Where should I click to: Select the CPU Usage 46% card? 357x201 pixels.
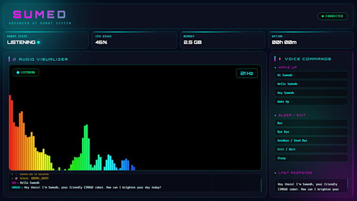tap(134, 40)
